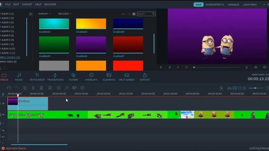The width and height of the screenshot is (269, 151).
Task: Stop playback with the square stop icon
Action: pos(187,68)
